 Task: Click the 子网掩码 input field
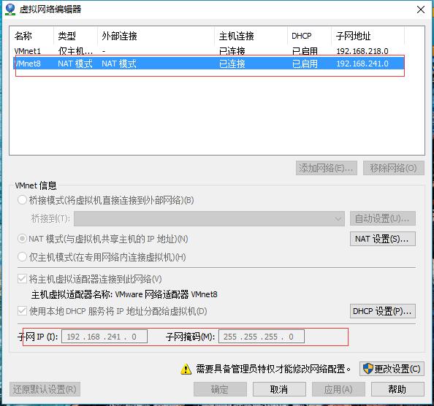click(262, 337)
